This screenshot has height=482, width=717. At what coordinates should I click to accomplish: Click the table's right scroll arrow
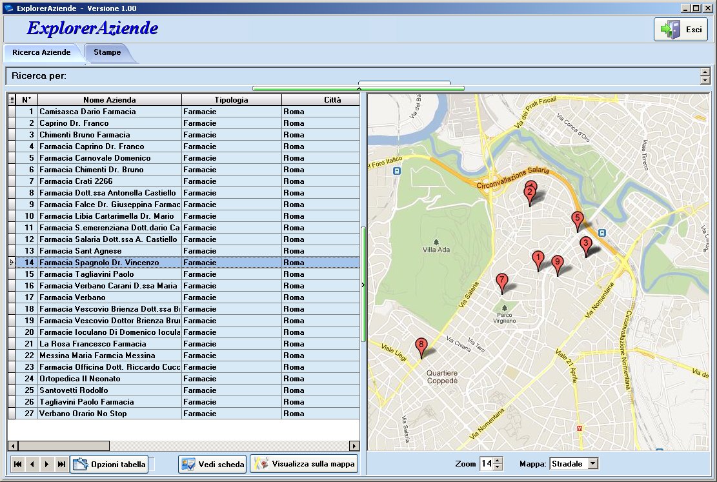(354, 445)
